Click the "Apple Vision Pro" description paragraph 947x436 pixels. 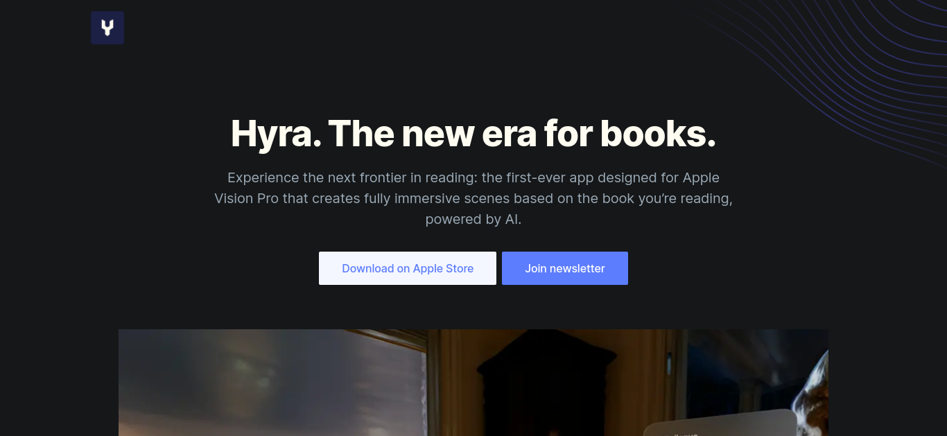(473, 198)
